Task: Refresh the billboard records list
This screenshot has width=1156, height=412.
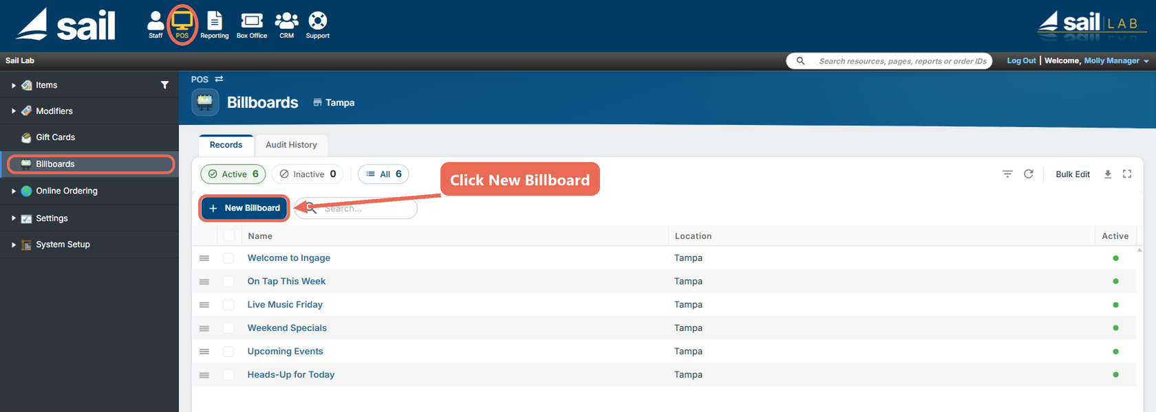Action: [1029, 174]
